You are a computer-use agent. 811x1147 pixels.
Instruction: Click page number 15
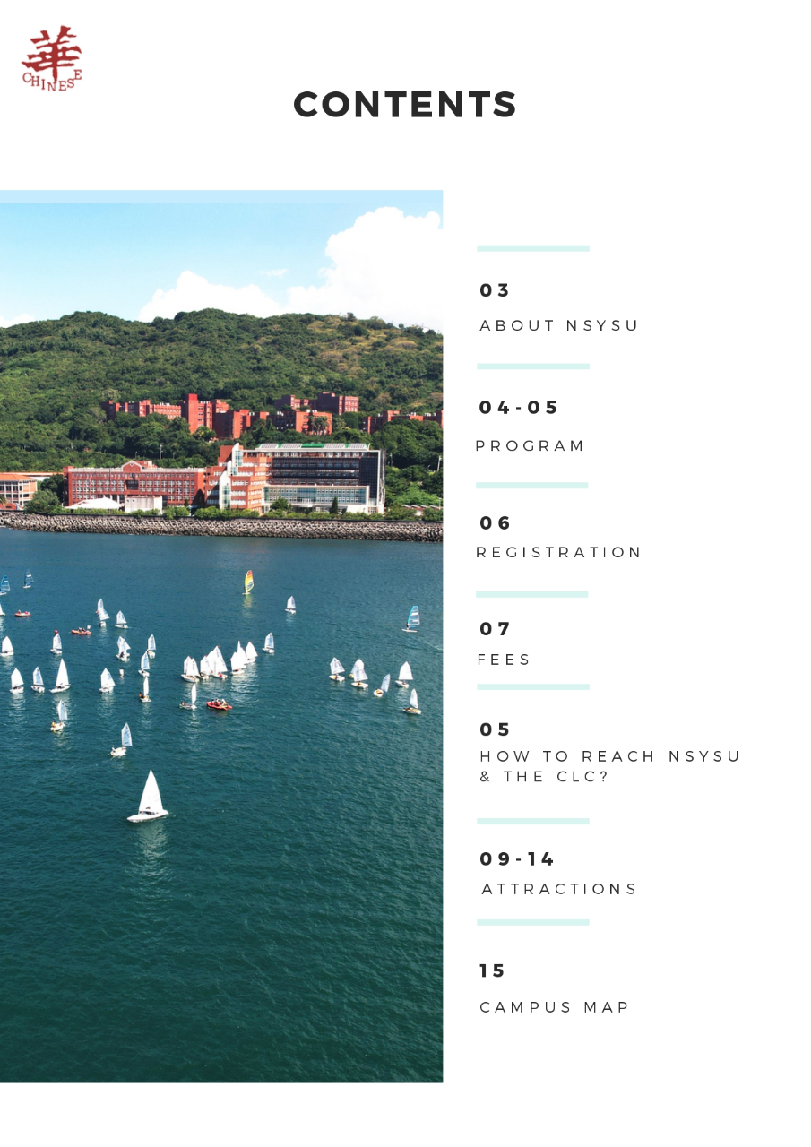click(492, 971)
